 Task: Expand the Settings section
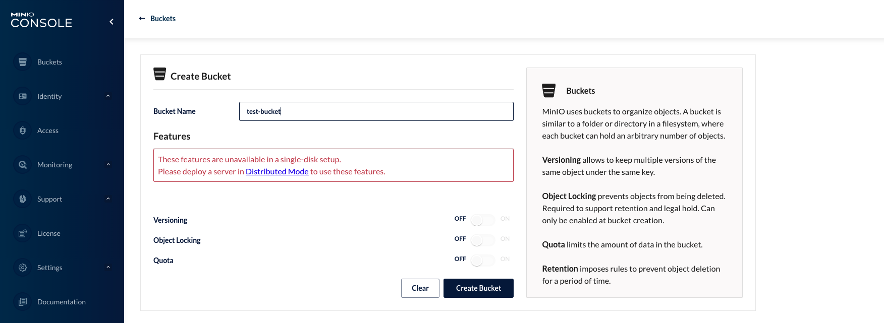(108, 267)
